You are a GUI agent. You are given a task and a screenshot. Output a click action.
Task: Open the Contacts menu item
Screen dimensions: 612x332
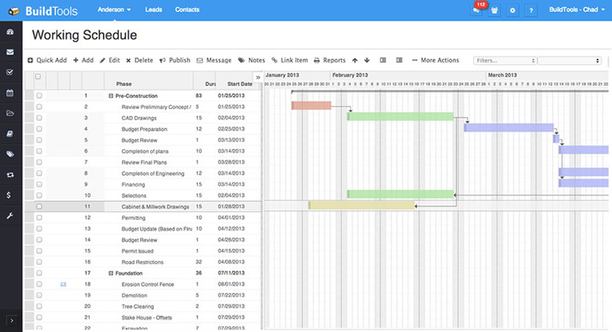pyautogui.click(x=187, y=10)
